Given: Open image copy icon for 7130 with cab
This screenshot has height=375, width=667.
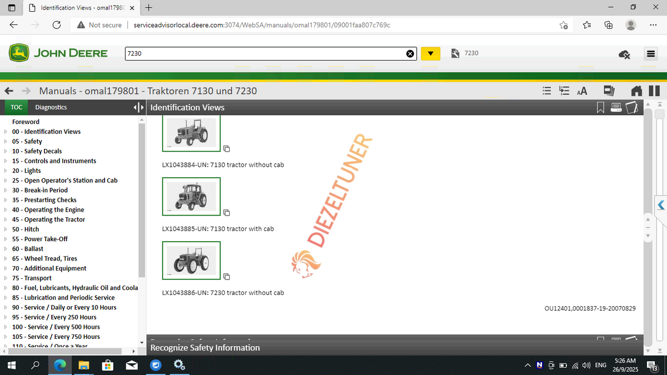Looking at the screenshot, I should point(227,213).
